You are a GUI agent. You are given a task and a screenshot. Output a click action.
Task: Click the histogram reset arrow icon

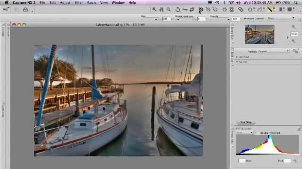coord(295,161)
